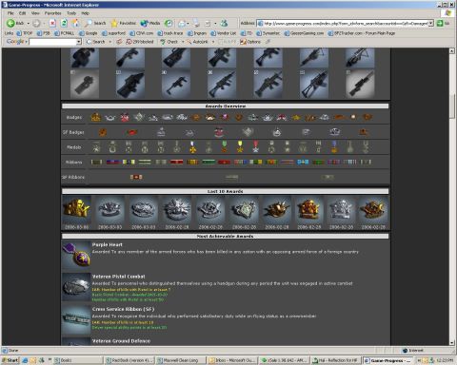This screenshot has height=365, width=457.
Task: Open the File menu
Action: pyautogui.click(x=10, y=13)
